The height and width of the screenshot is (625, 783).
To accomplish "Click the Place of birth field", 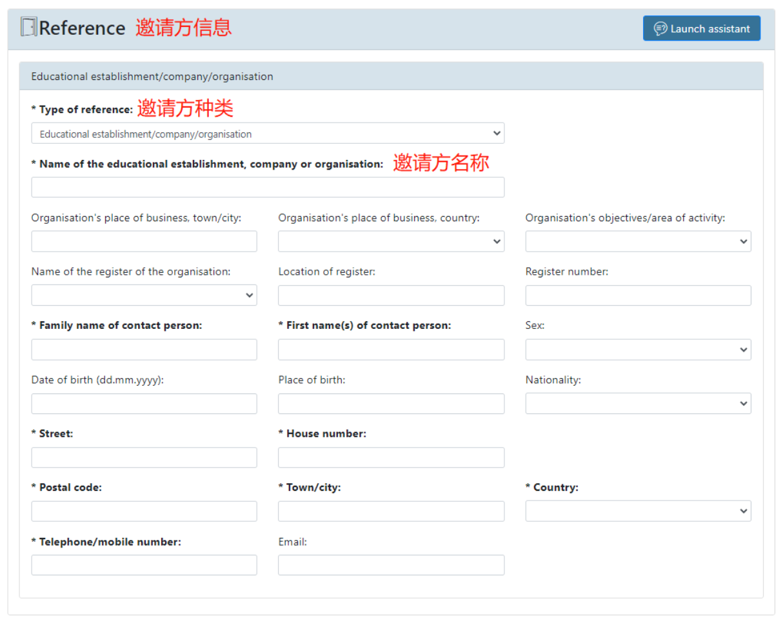I will 391,404.
